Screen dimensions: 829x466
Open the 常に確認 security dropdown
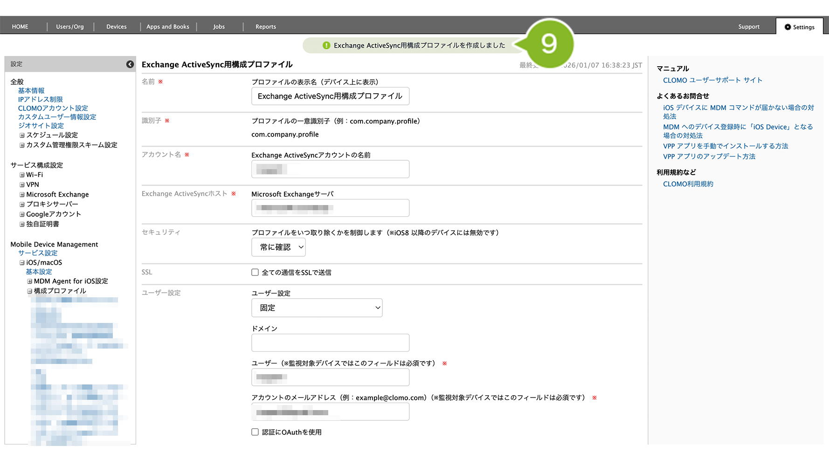pos(278,247)
